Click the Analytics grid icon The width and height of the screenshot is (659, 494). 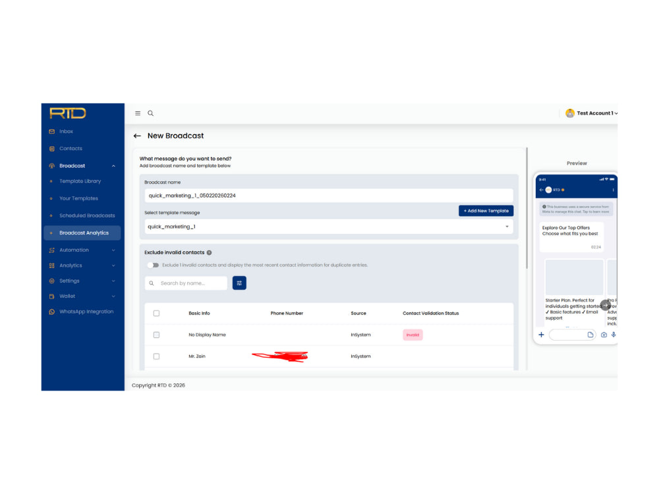point(51,265)
